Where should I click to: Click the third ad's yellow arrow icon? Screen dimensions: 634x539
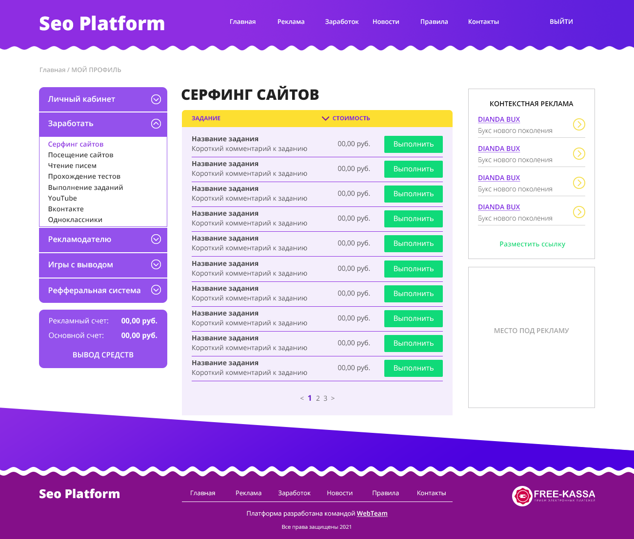tap(579, 183)
